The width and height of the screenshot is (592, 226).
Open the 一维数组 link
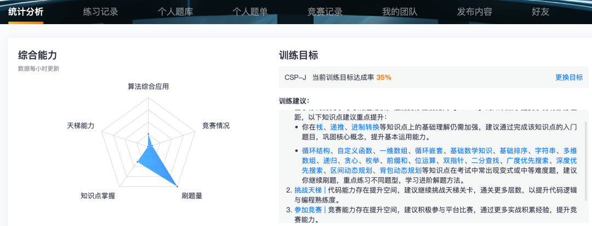coord(392,150)
